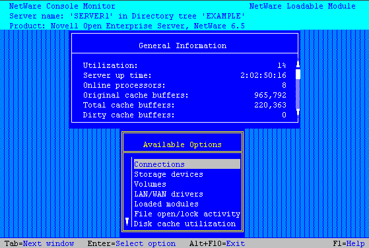The width and height of the screenshot is (369, 248).
Task: Click the General Information title
Action: click(183, 46)
